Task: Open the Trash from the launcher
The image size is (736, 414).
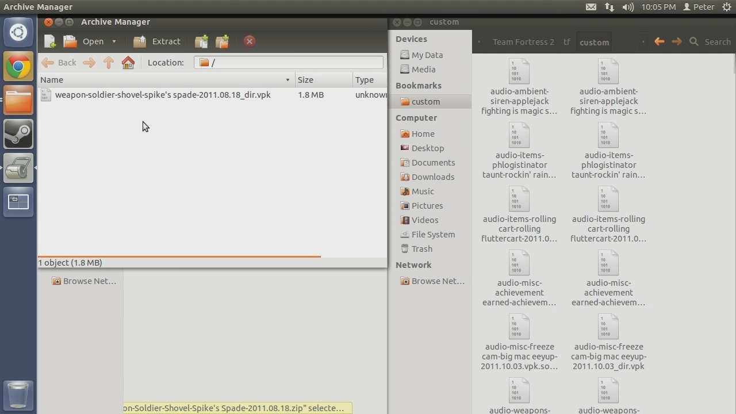Action: [x=18, y=396]
